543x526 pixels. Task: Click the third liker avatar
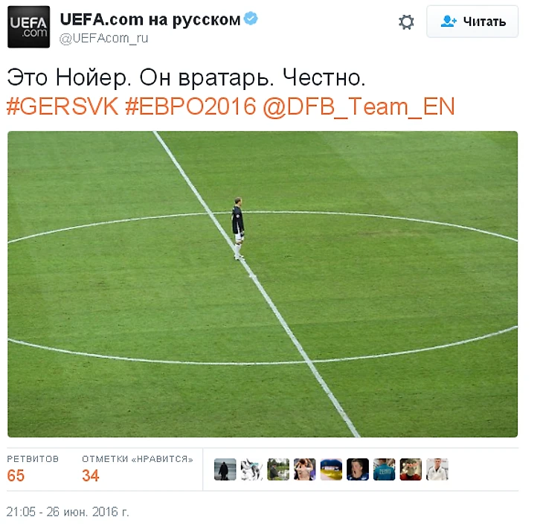pos(278,469)
